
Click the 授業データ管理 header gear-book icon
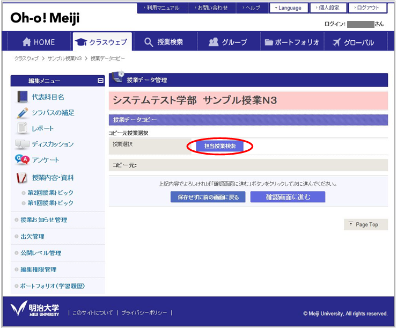pyautogui.click(x=117, y=77)
